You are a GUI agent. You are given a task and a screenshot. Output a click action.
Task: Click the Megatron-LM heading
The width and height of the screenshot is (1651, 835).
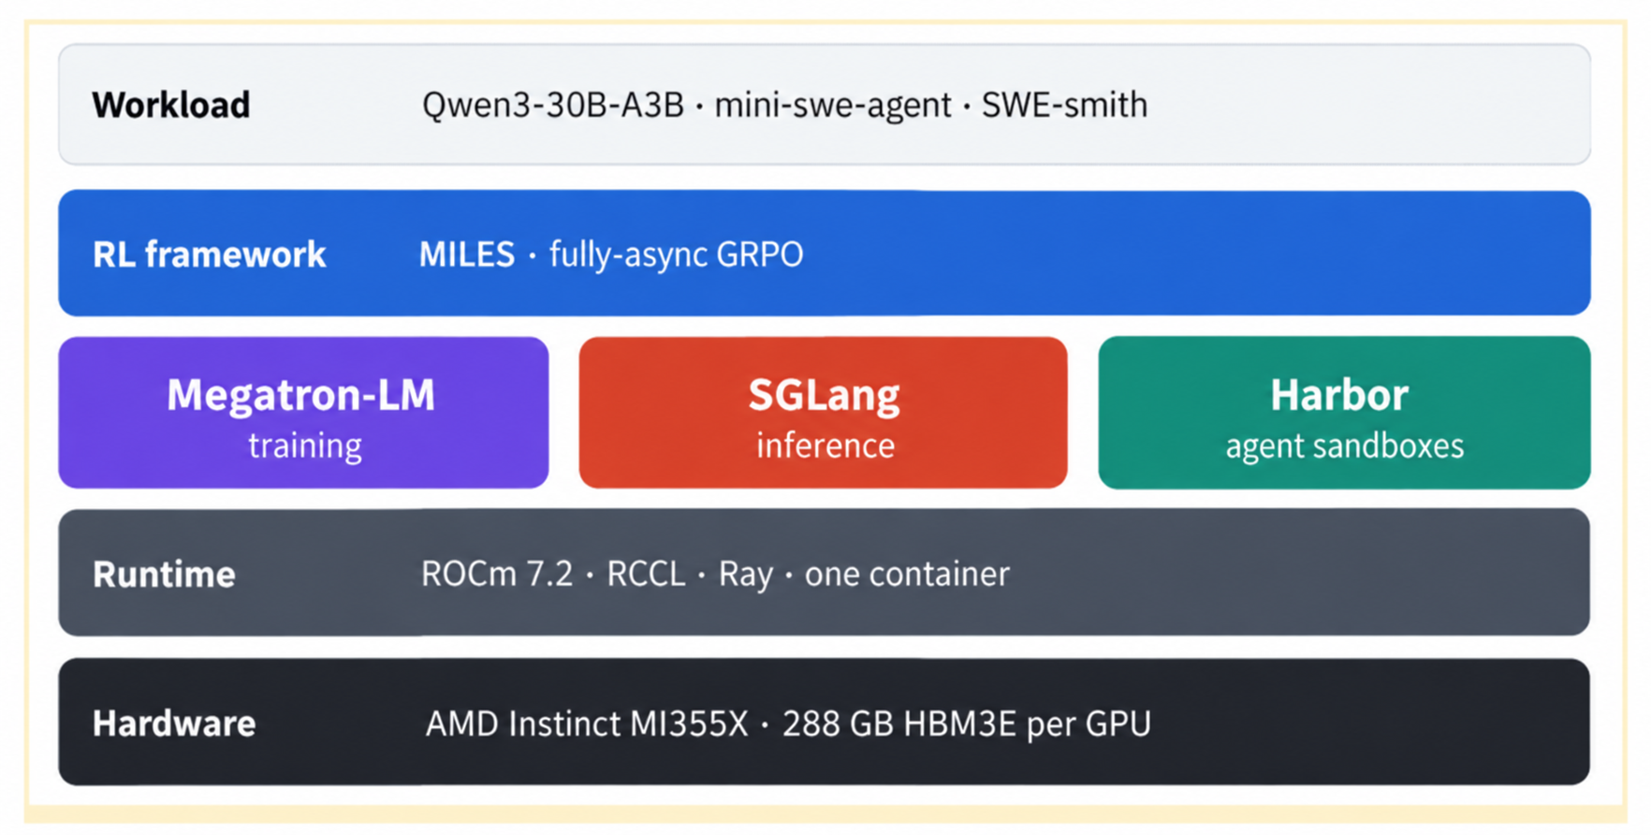click(x=301, y=395)
